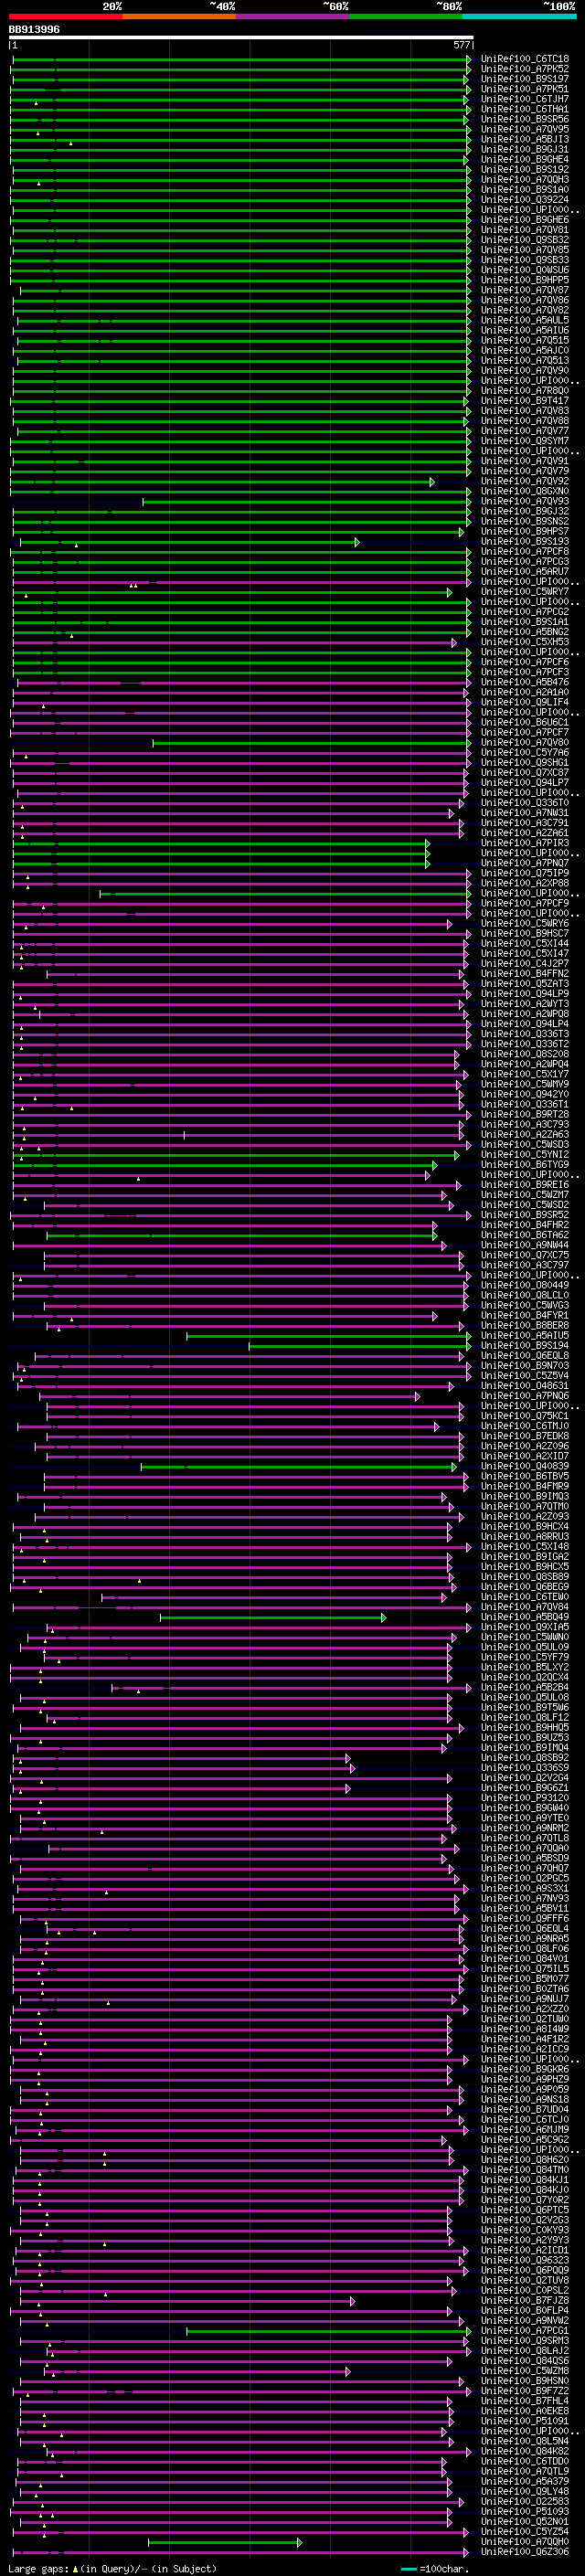Click hit label UniRef100_Q40839
585x2576 pixels.
(525, 1466)
